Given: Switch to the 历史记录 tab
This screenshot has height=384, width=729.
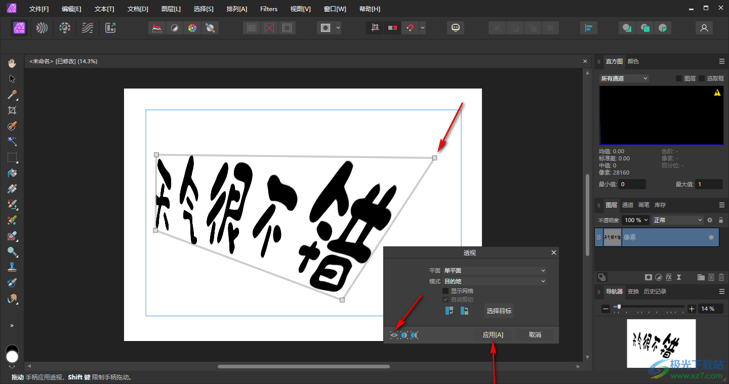Looking at the screenshot, I should [655, 291].
